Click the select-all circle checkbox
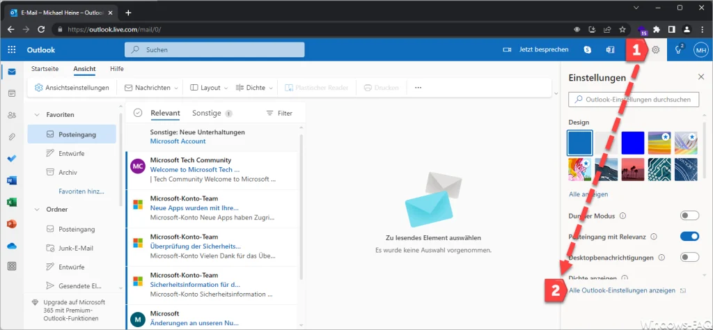This screenshot has height=330, width=713. [138, 113]
